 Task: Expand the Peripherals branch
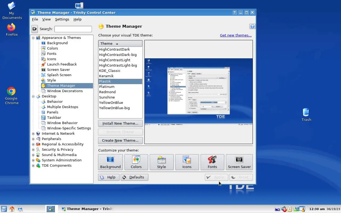point(33,139)
